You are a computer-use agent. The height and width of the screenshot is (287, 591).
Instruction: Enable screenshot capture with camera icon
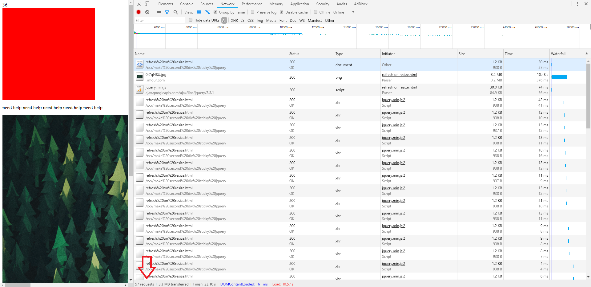pos(158,12)
